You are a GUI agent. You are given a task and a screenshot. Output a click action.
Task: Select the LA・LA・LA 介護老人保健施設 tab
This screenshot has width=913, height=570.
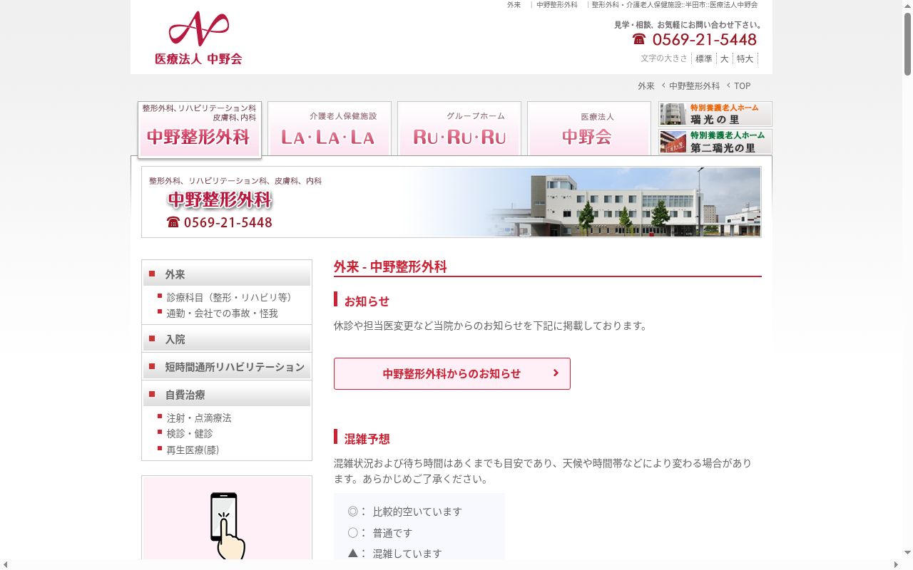(330, 128)
